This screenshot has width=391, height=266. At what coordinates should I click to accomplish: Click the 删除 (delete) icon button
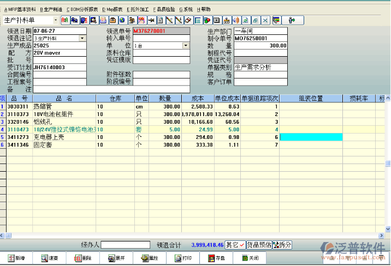pyautogui.click(x=82, y=258)
